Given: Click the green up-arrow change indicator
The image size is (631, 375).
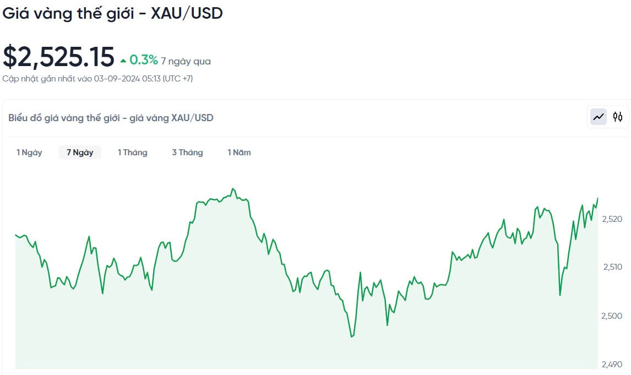Looking at the screenshot, I should [x=123, y=61].
